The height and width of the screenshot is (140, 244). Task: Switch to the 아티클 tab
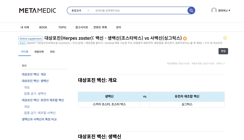pyautogui.click(x=25, y=52)
